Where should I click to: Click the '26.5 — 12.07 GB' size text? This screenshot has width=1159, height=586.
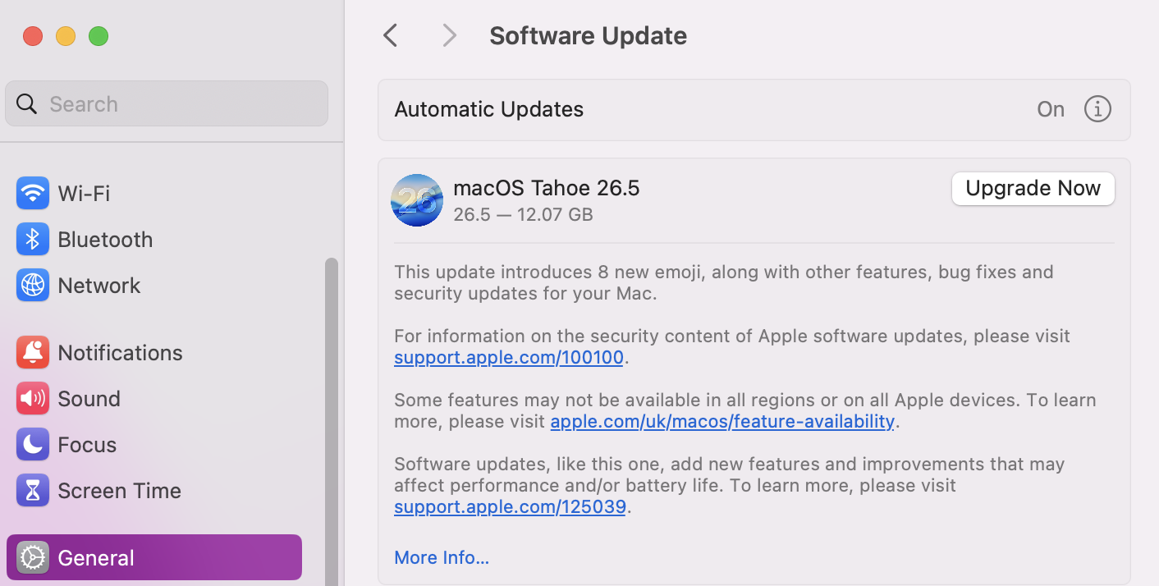click(x=523, y=215)
